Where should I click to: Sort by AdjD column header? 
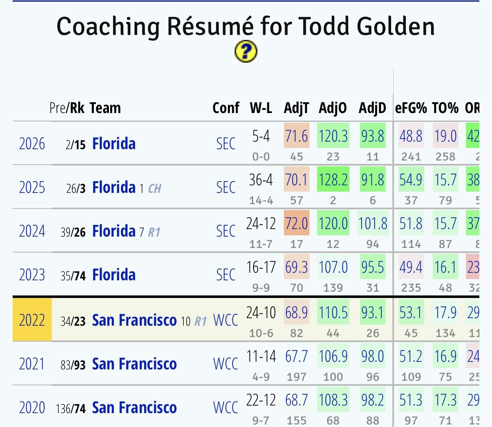372,108
